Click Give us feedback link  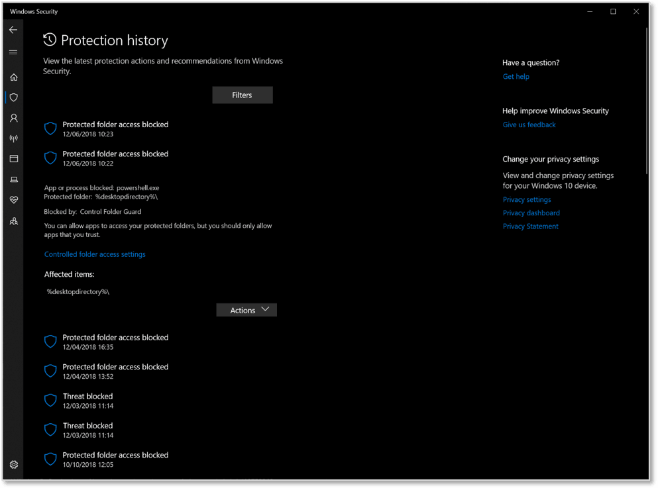(x=529, y=124)
